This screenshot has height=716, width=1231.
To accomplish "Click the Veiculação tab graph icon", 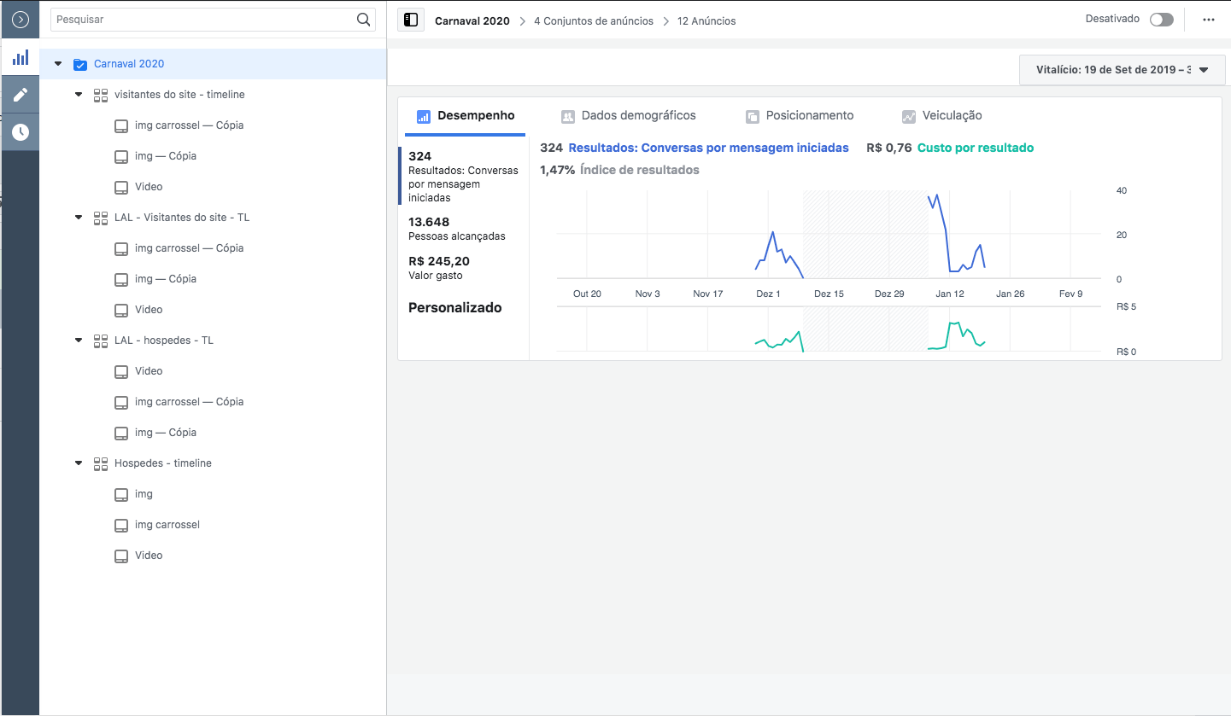I will pyautogui.click(x=909, y=116).
